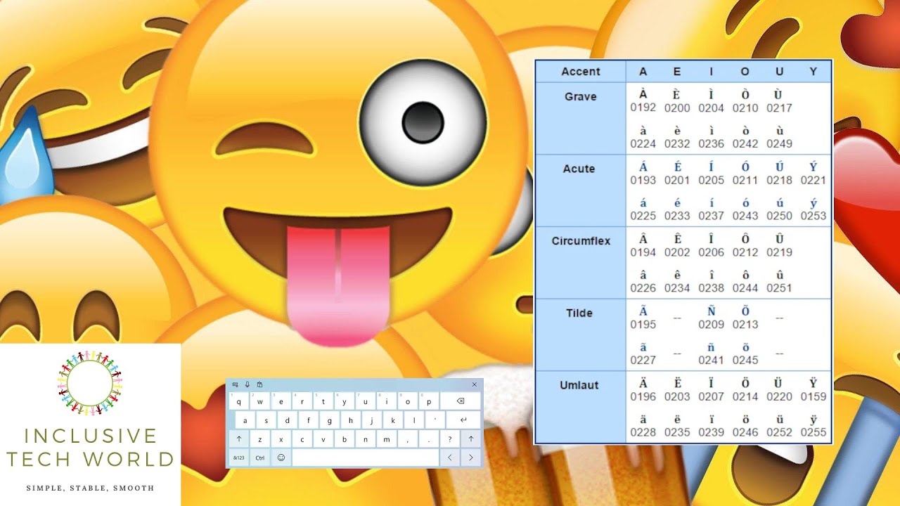Click the space bar
900x506 pixels.
pos(366,458)
